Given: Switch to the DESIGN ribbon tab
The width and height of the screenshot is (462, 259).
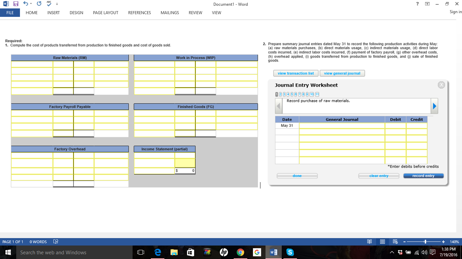Looking at the screenshot, I should click(x=76, y=13).
